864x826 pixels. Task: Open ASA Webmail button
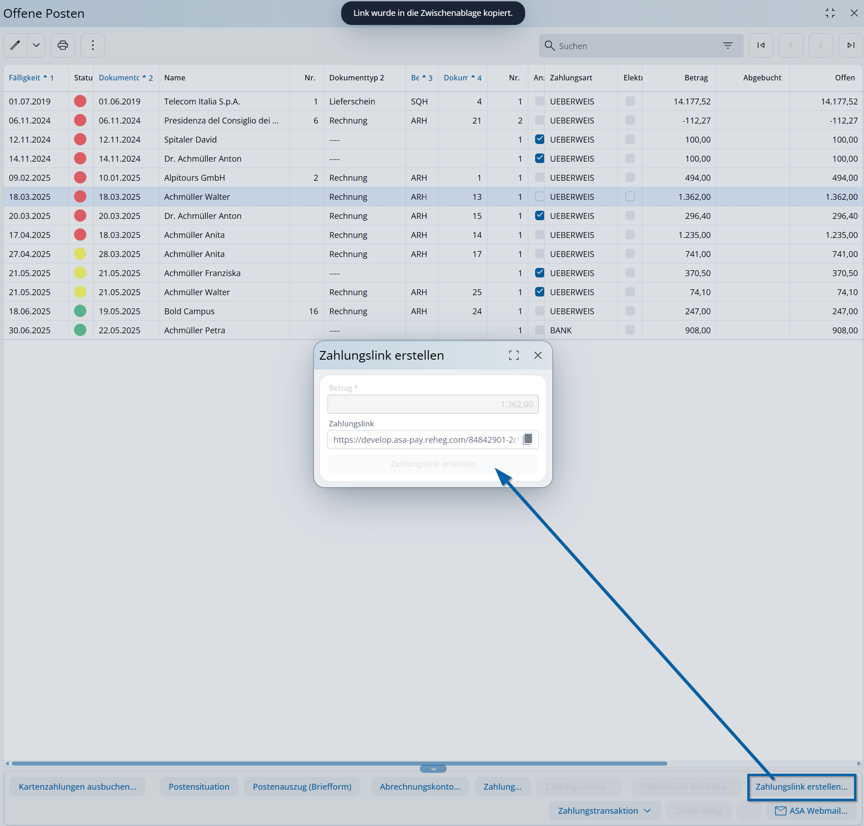pos(811,811)
